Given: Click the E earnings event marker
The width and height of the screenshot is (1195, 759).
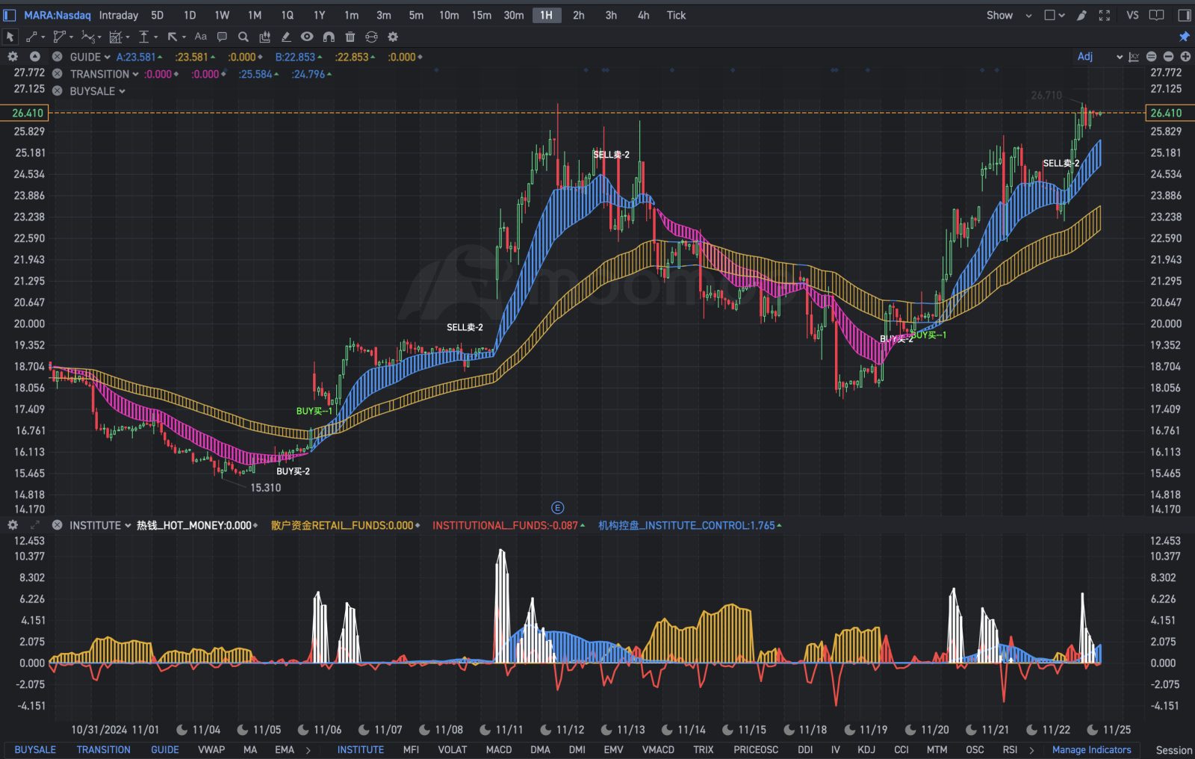Looking at the screenshot, I should [557, 508].
